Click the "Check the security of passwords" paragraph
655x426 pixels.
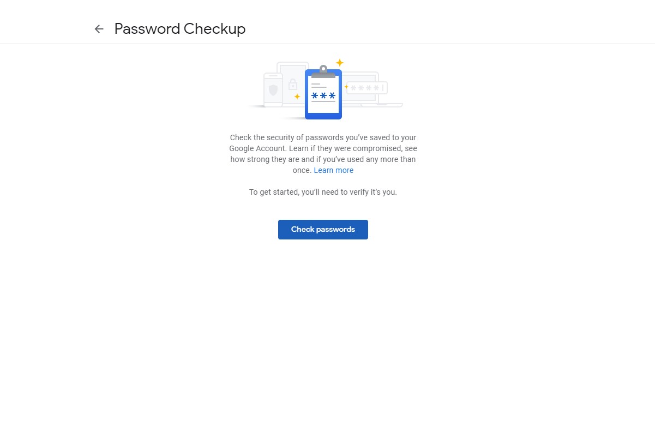click(x=323, y=154)
